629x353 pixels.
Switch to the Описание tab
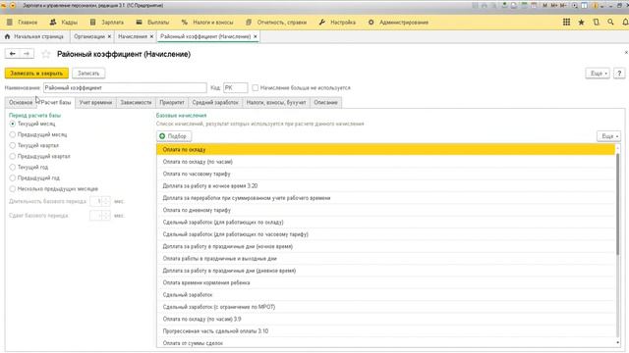(x=325, y=102)
